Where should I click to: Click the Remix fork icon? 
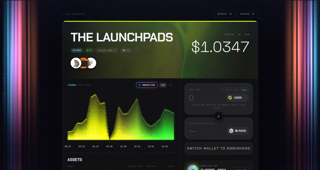point(231,14)
